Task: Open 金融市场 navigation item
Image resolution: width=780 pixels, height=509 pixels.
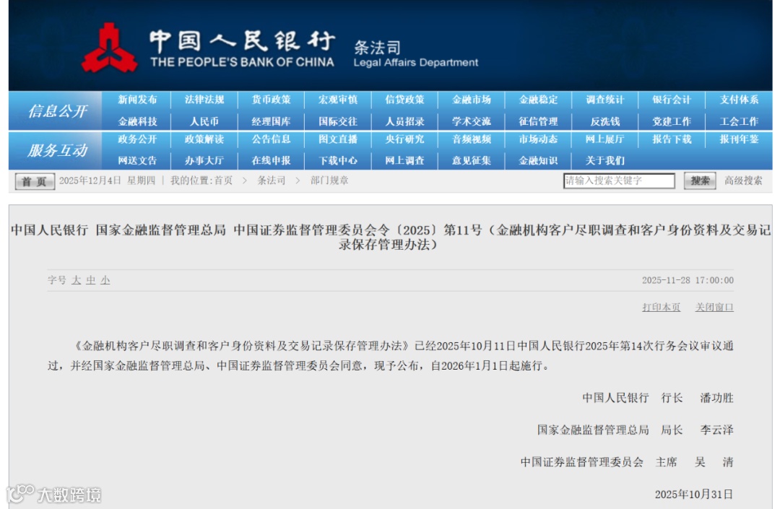Action: [472, 100]
